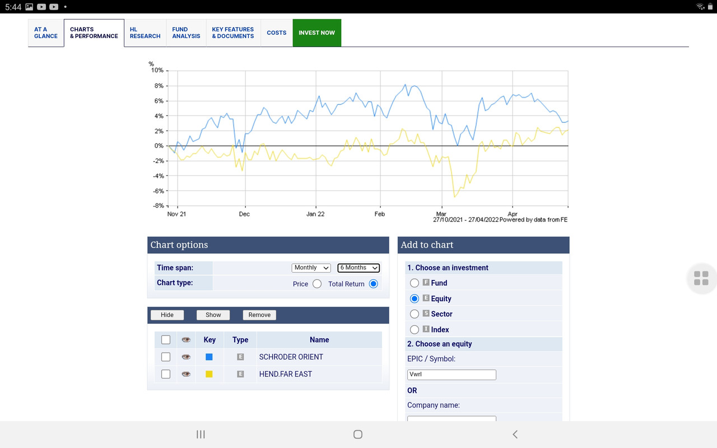Click the SCHRODER ORIENT name text

coord(291,357)
